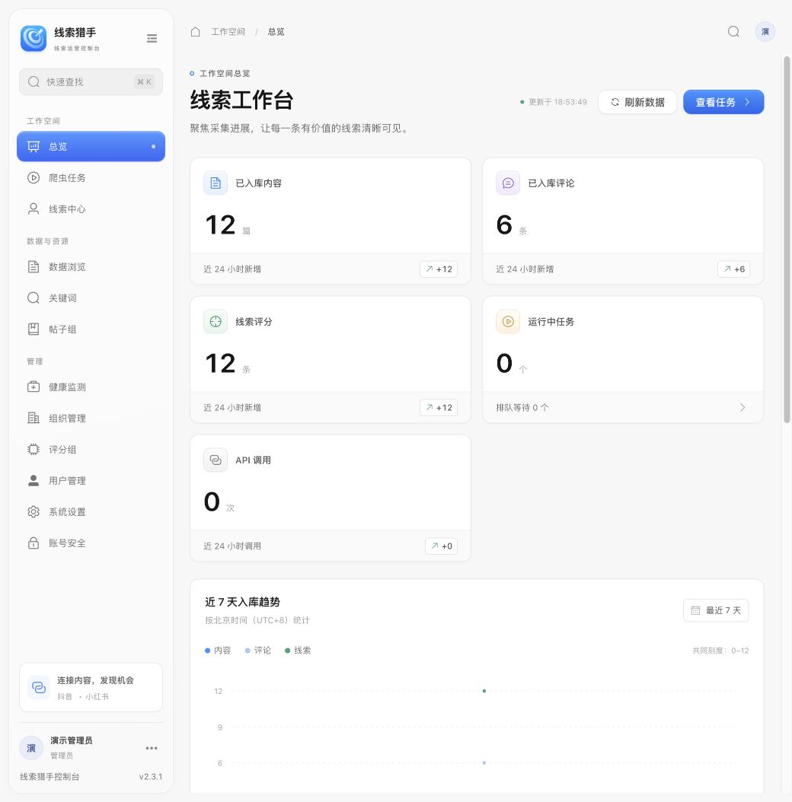Image resolution: width=792 pixels, height=802 pixels.
Task: Click the 共同刻度：0–12 label
Action: [x=720, y=651]
